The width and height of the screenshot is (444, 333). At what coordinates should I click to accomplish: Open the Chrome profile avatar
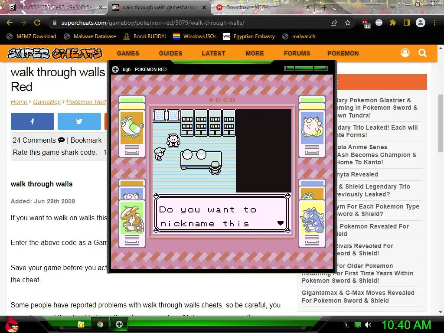pyautogui.click(x=421, y=23)
